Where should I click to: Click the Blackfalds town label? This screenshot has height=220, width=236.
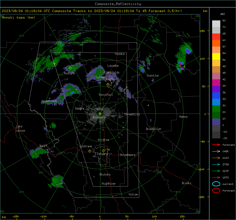point(111,72)
